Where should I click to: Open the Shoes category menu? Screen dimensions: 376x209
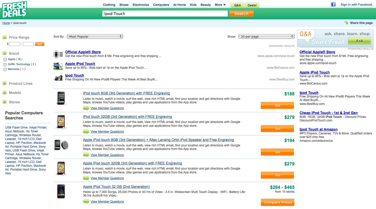pyautogui.click(x=124, y=5)
